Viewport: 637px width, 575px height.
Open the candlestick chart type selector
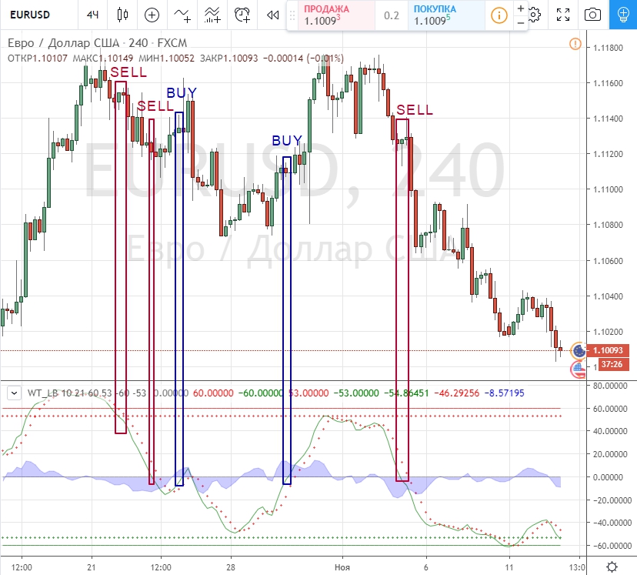click(x=123, y=15)
